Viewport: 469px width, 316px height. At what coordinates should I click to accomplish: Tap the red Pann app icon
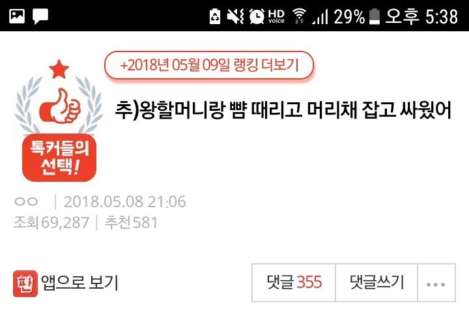tap(25, 283)
